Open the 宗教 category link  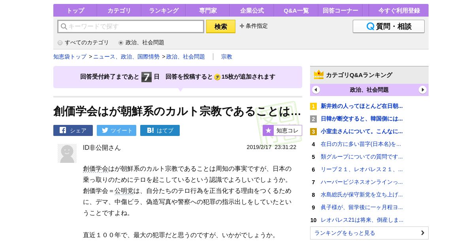click(227, 57)
